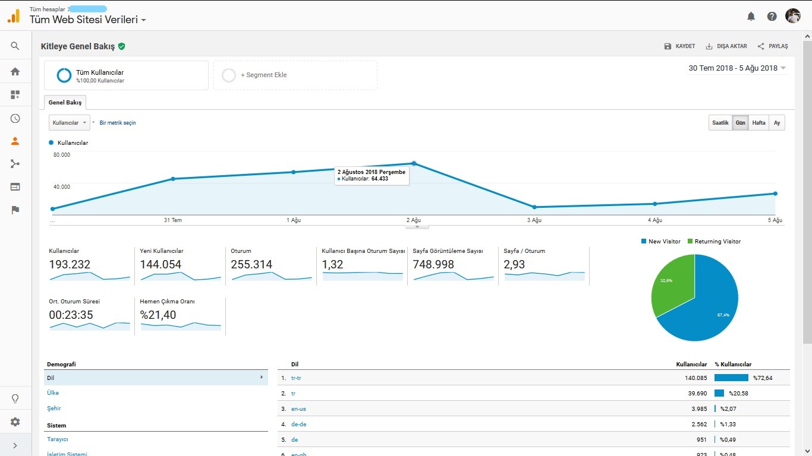Click Bir metrik seçin link
Image resolution: width=812 pixels, height=456 pixels.
tap(118, 123)
